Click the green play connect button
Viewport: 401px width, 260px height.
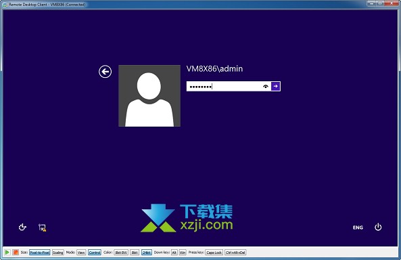pos(7,253)
